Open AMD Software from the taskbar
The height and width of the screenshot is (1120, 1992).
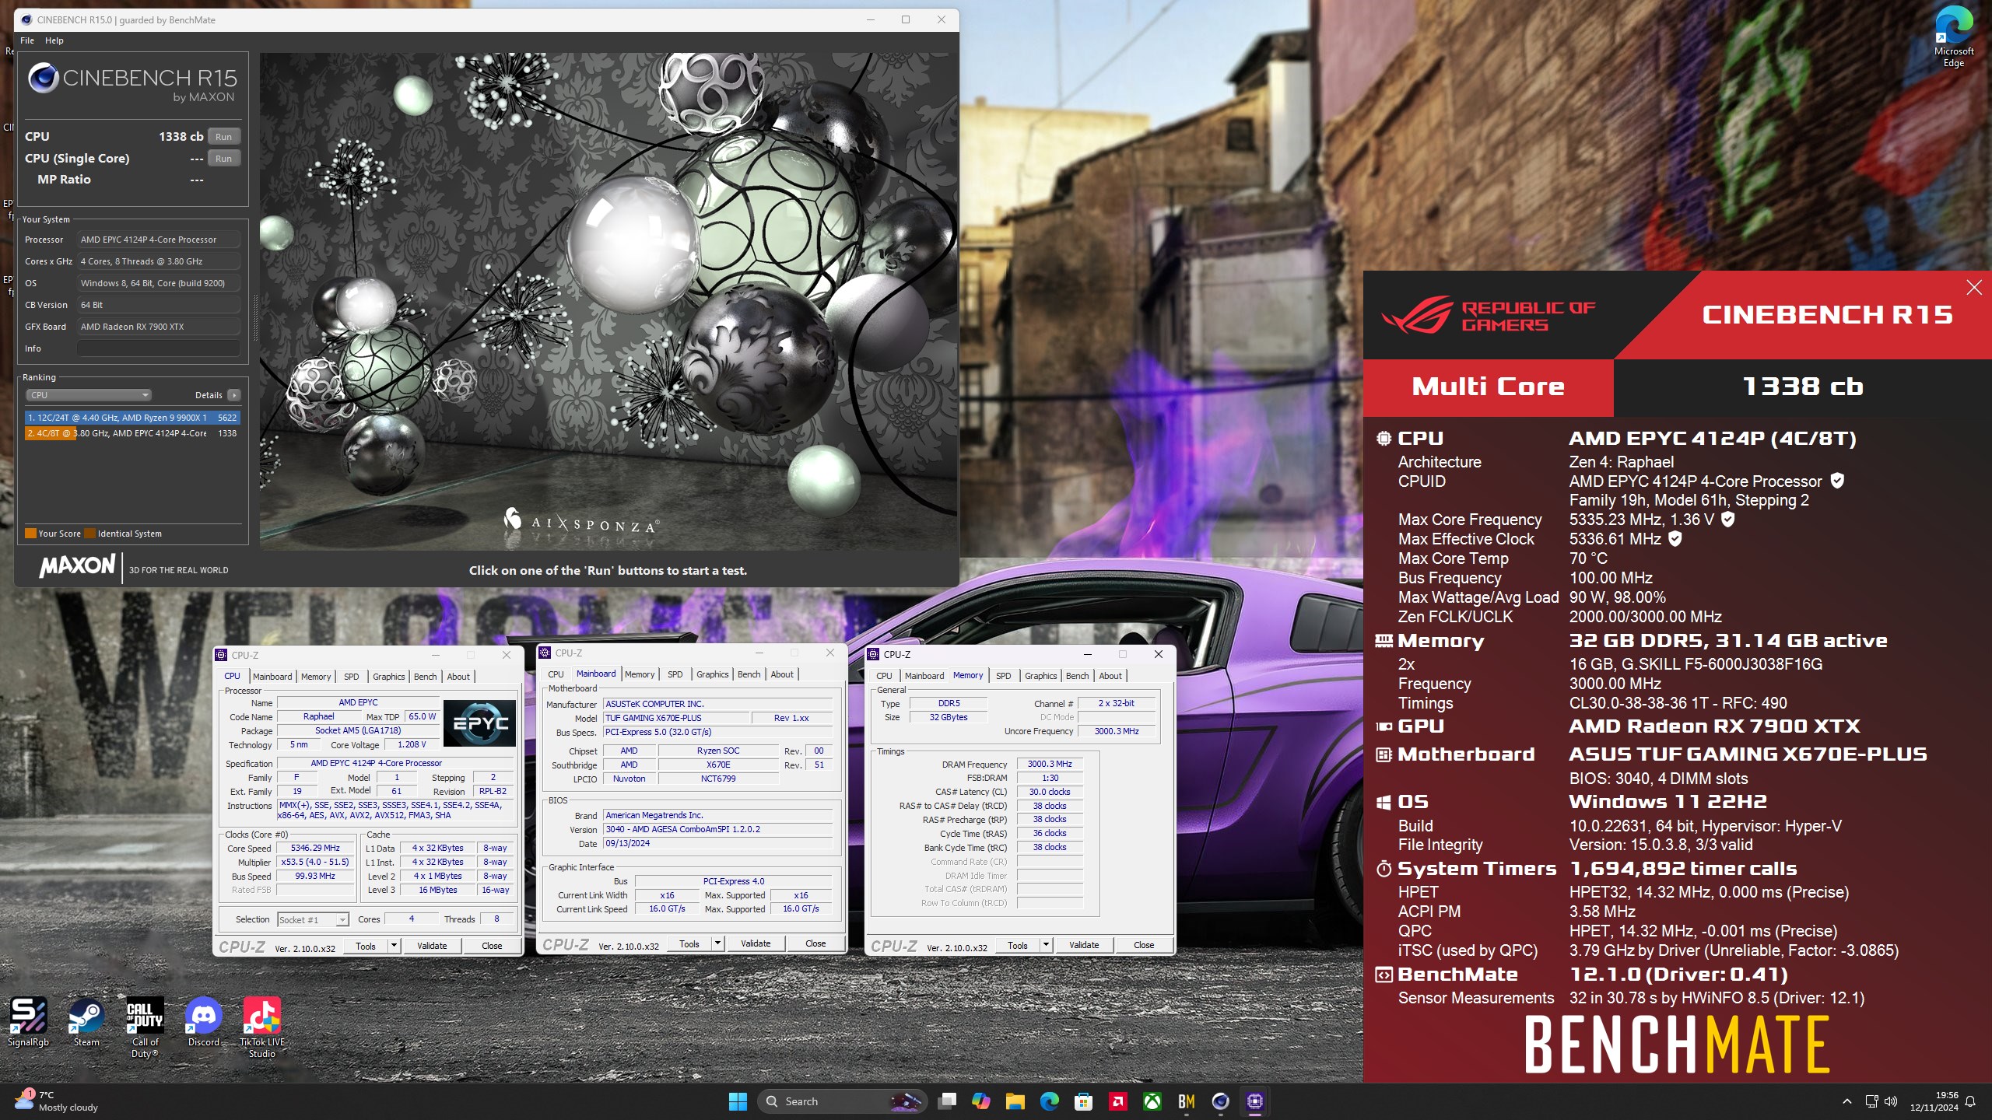pyautogui.click(x=1118, y=1101)
